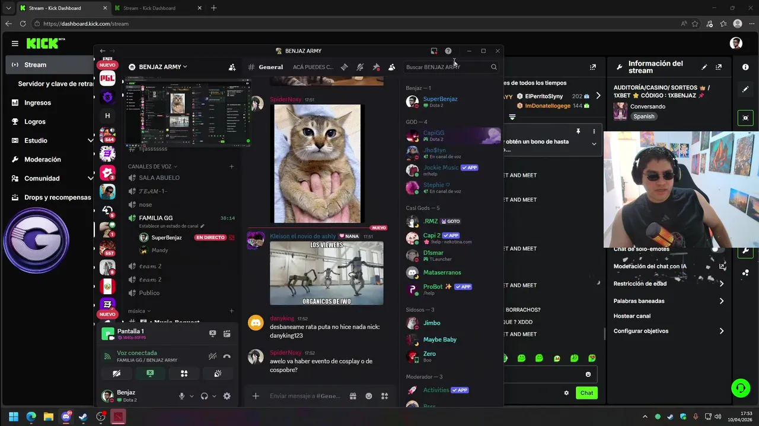Select the Publico voice channel

tap(149, 293)
